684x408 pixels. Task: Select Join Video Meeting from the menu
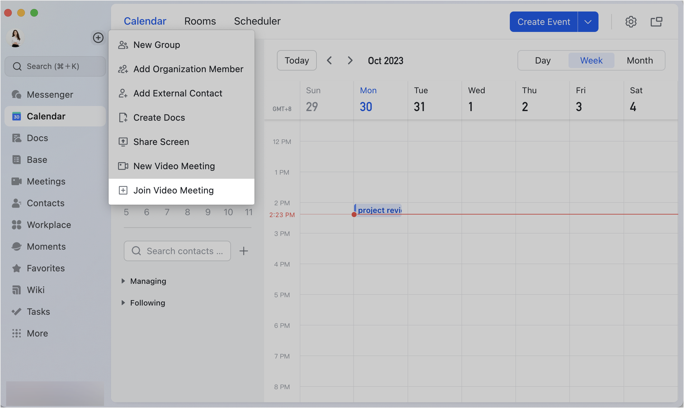[x=174, y=190]
